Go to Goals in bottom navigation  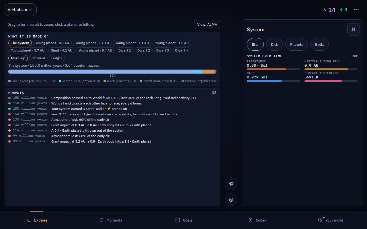pyautogui.click(x=184, y=220)
